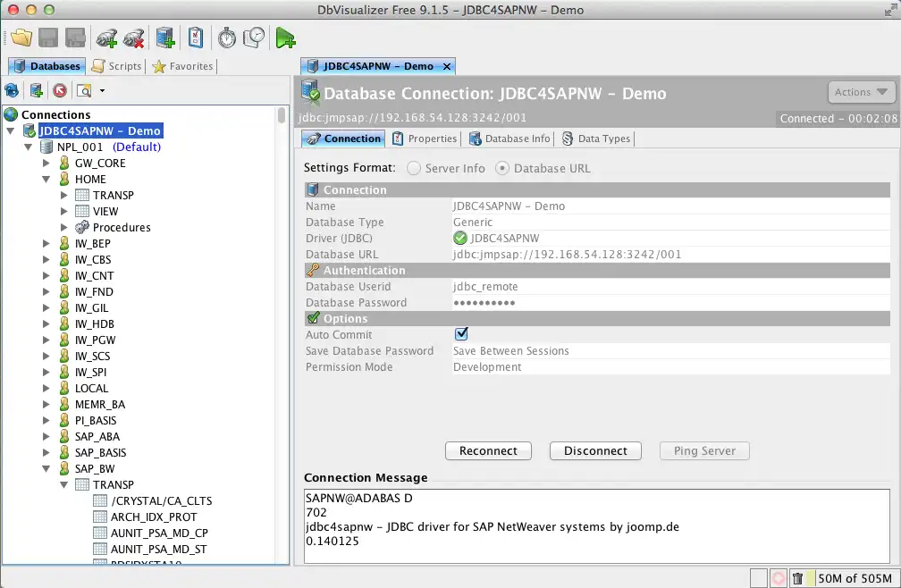Click the Reconnect button

(x=488, y=450)
